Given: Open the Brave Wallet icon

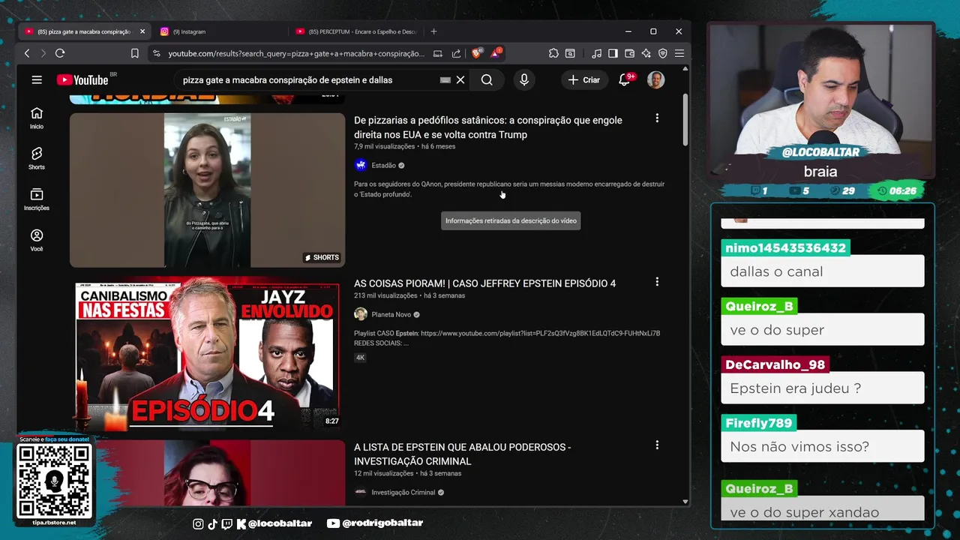Looking at the screenshot, I should click(629, 53).
